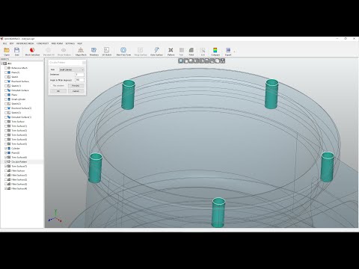359x269 pixels.
Task: Open the overflow arrow beside Export
Action: [234, 52]
